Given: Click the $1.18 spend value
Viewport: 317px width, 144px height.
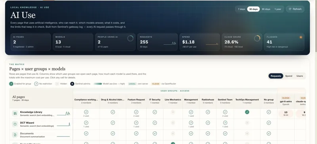Looking at the screenshot, I should click(188, 42).
